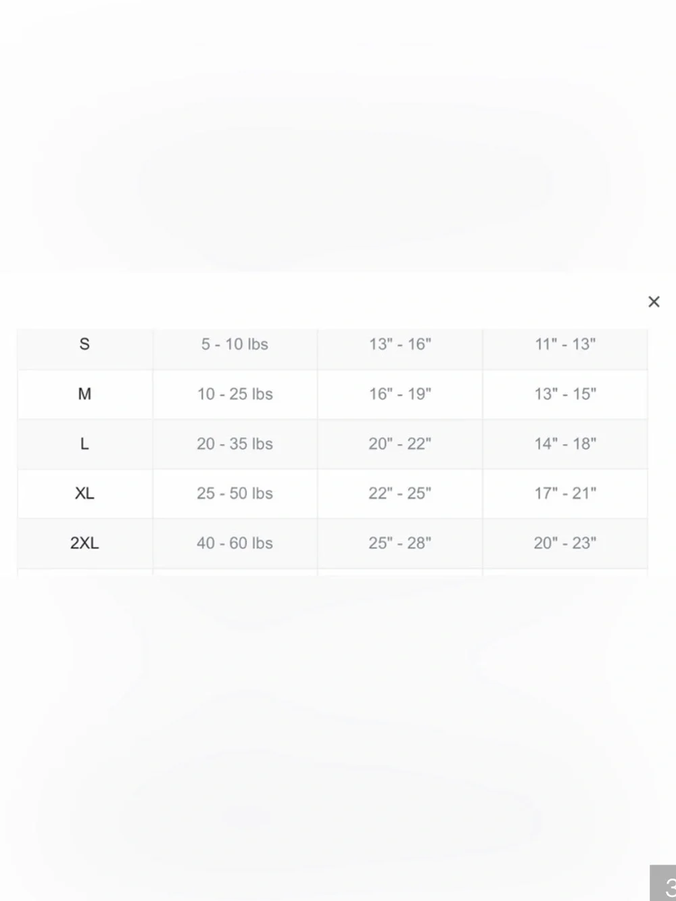Select the S size cell

[84, 345]
